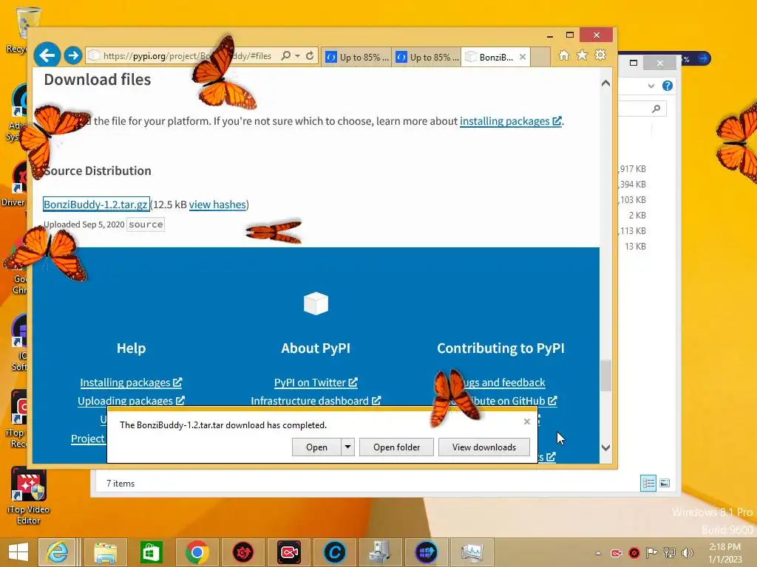Viewport: 757px width, 567px height.
Task: Switch to the first 'Up to 85%' tab
Action: [x=356, y=57]
